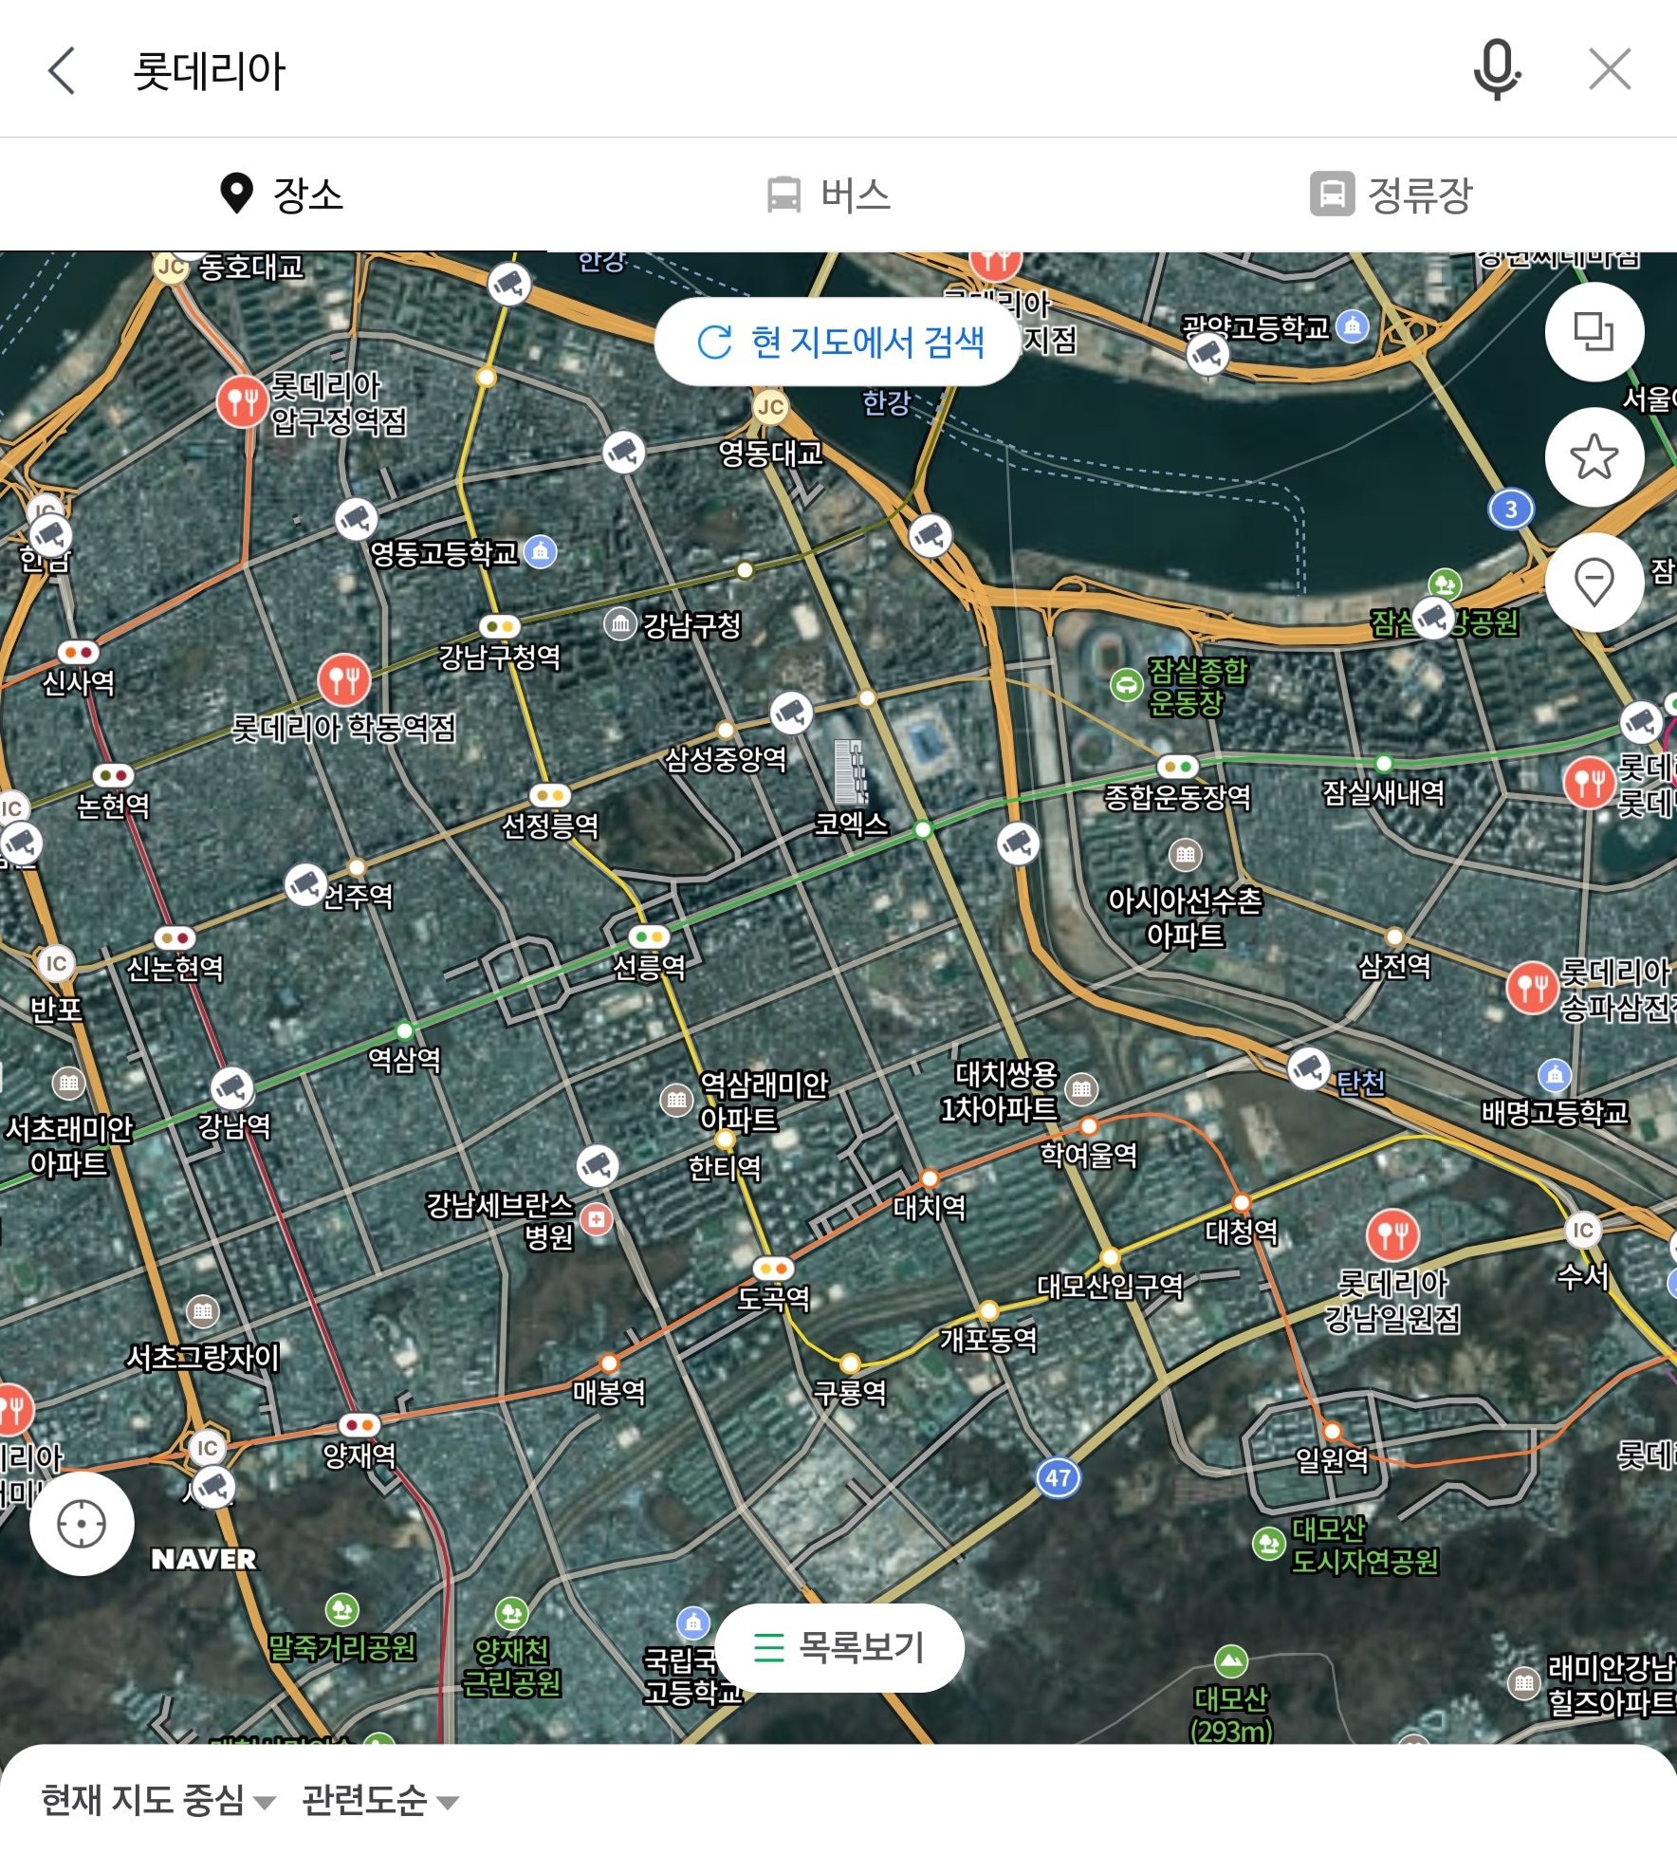1677x1854 pixels.
Task: Switch to the 버스 tab
Action: pyautogui.click(x=828, y=195)
